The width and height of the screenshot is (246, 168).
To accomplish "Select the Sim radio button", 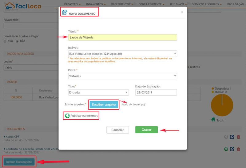I will tap(5, 41).
